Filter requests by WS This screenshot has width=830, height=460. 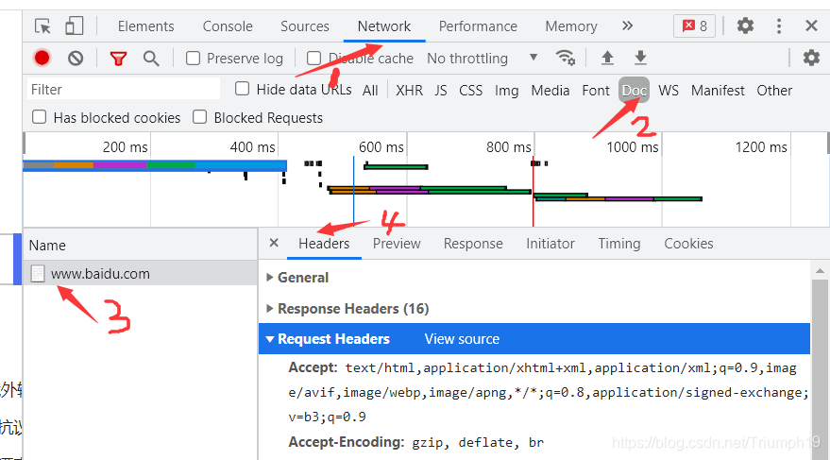(669, 91)
